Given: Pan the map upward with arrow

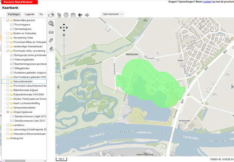Looking at the screenshot, I should coord(64,25).
